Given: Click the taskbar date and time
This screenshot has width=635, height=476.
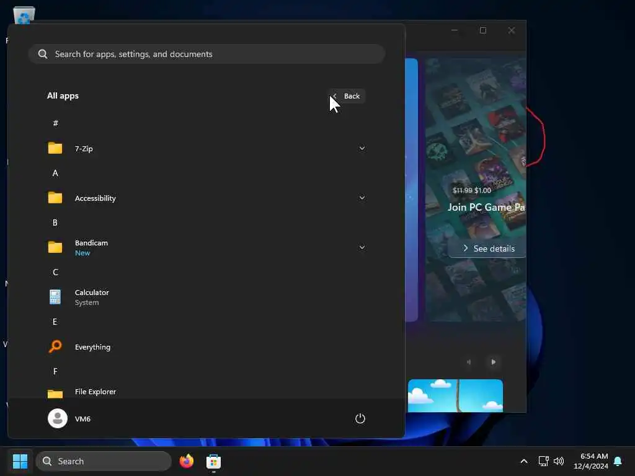Looking at the screenshot, I should [x=590, y=461].
